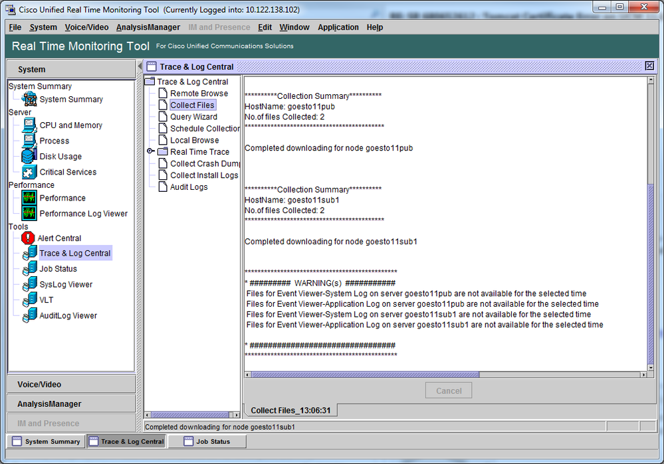Click the red Alert Central icon
664x464 pixels.
(28, 238)
